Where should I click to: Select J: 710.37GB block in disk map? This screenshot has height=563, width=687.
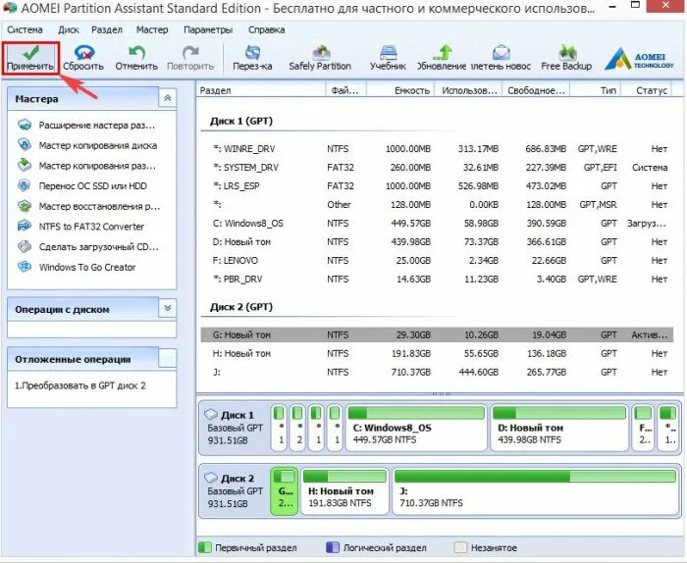[x=536, y=491]
